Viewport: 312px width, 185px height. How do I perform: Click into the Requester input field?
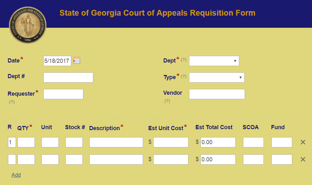[63, 94]
